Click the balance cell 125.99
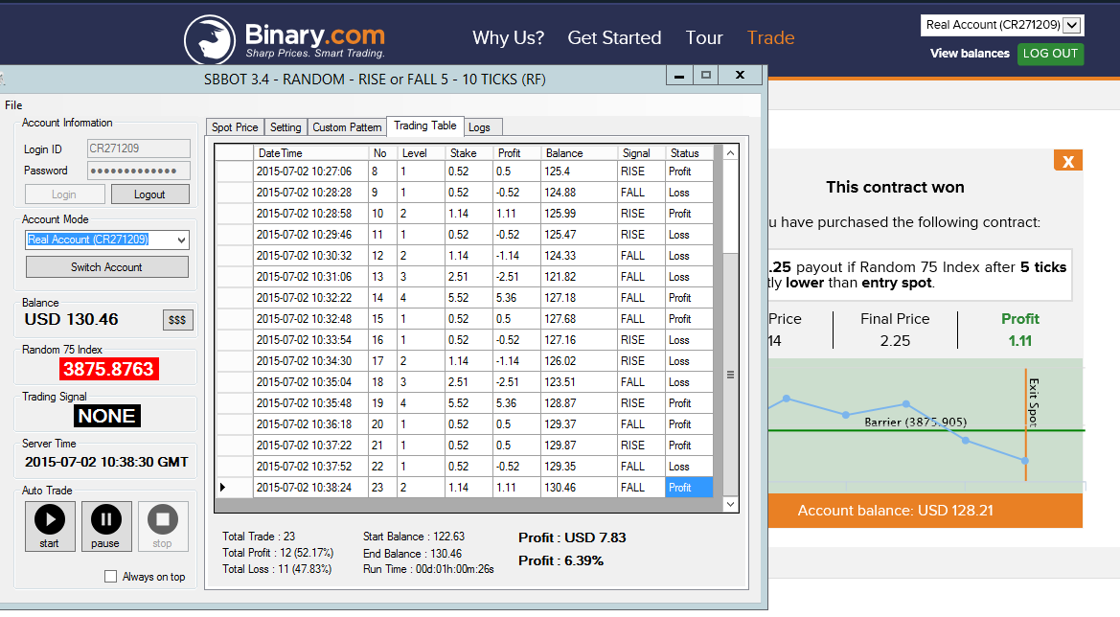This screenshot has height=617, width=1120. (x=580, y=214)
